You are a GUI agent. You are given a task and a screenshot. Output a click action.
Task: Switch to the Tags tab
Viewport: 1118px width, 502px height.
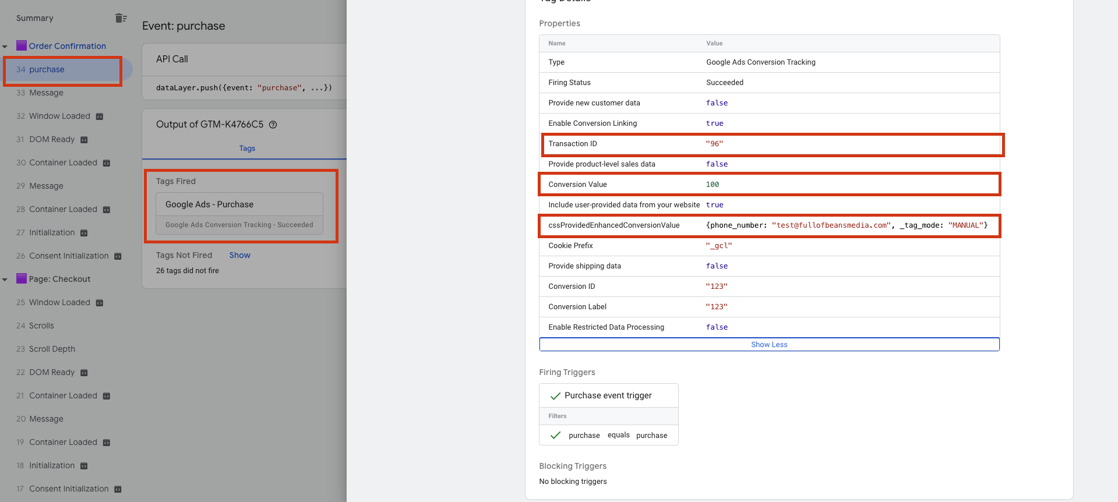[247, 148]
